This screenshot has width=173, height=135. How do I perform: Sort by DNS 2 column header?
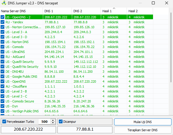point(86,11)
